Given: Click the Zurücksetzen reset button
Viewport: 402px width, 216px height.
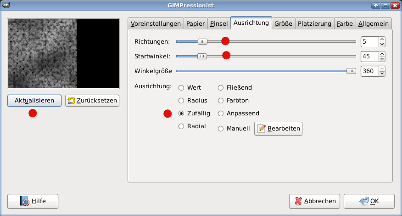Looking at the screenshot, I should [x=92, y=101].
